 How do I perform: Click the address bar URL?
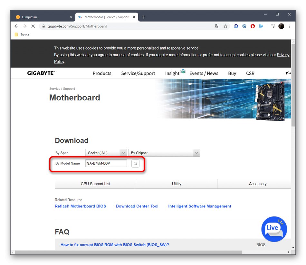(x=77, y=26)
